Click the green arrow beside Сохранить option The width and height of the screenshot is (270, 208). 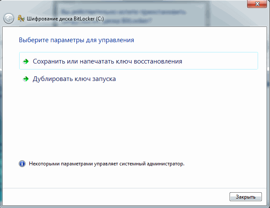click(x=26, y=61)
